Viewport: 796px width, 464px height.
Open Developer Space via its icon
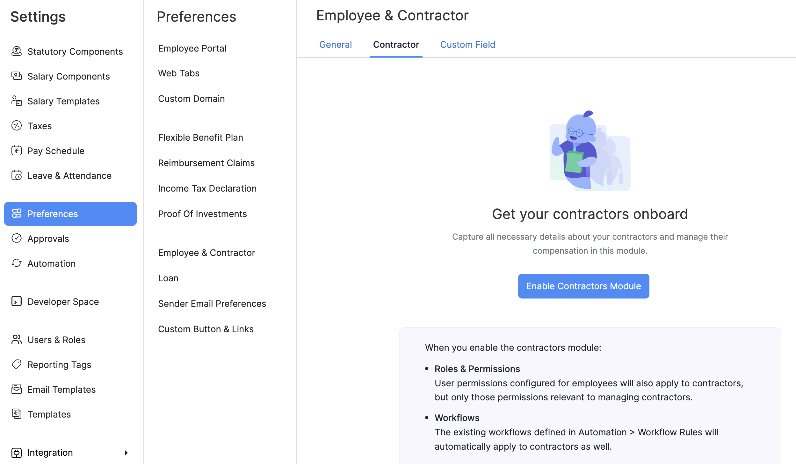17,301
